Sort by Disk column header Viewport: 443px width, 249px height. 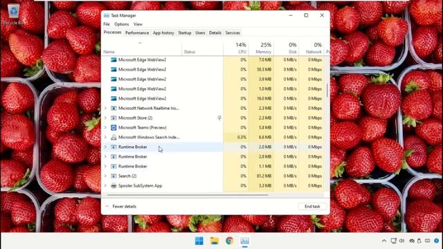[286, 48]
